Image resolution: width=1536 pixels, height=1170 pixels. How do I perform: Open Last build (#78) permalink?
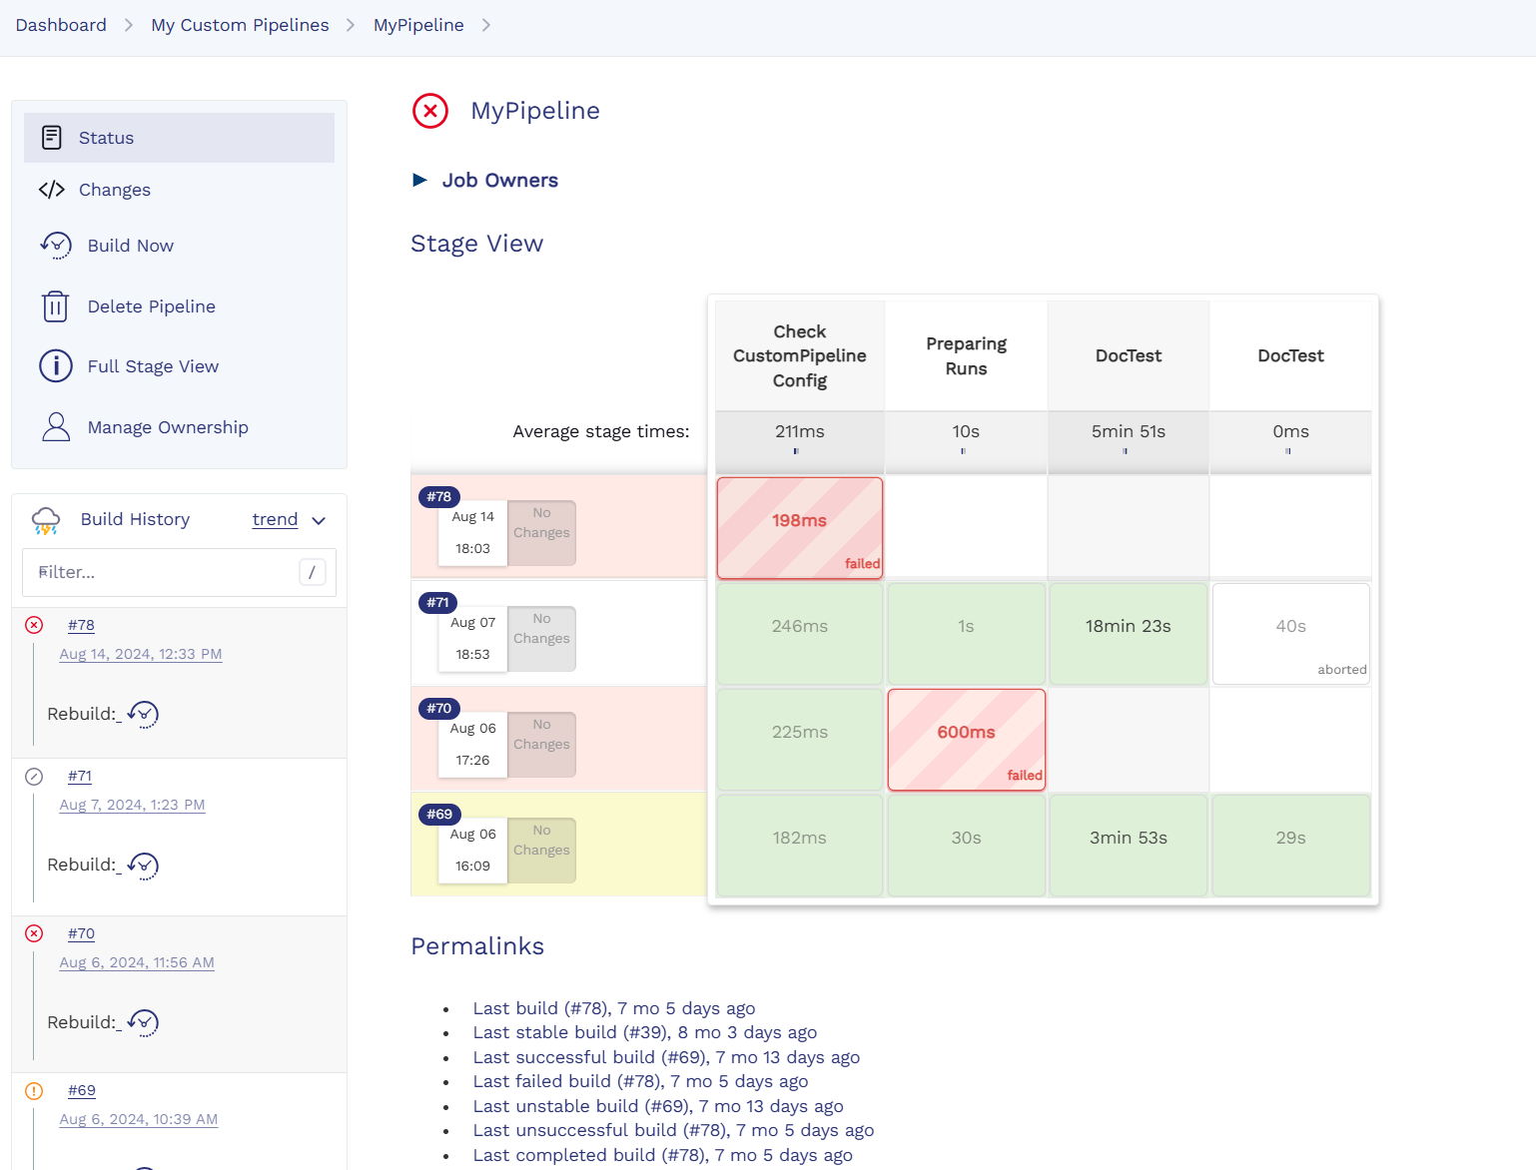coord(614,1008)
